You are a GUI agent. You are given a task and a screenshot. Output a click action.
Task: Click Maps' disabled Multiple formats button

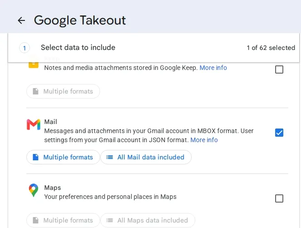[x=63, y=220]
